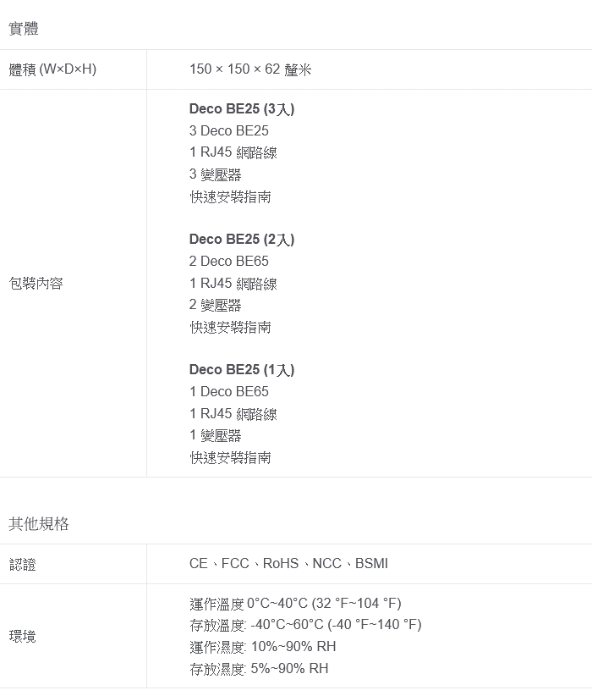Select the 體積 (W×D×H) row label
The image size is (592, 696).
click(52, 69)
